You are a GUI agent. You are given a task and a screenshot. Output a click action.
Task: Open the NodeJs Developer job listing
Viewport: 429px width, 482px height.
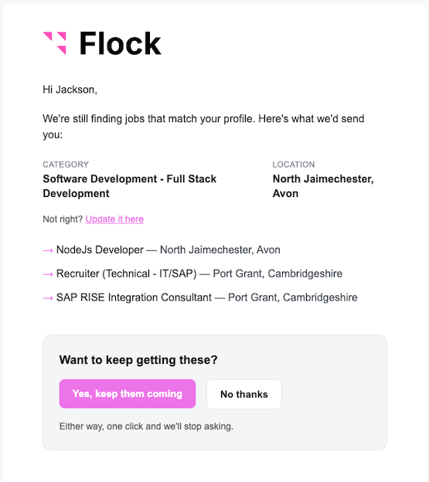[169, 250]
